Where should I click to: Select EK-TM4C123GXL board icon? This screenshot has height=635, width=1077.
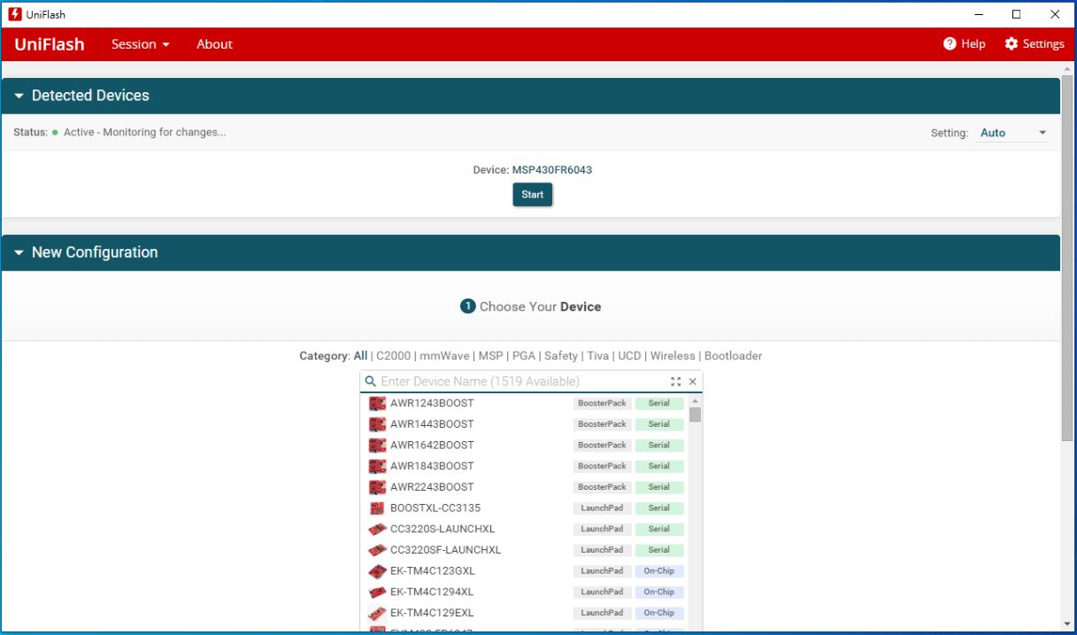pyautogui.click(x=377, y=571)
